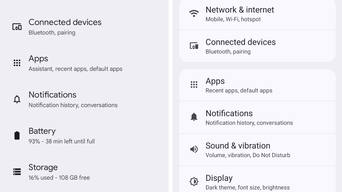This screenshot has height=192, width=342.
Task: Click the grid icon beside right-panel Apps entry
Action: 194,85
